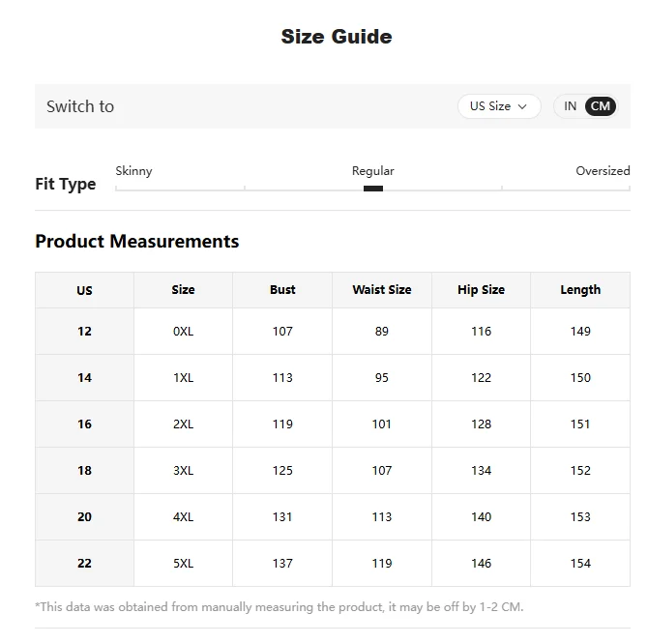
Task: Click the 5XL size cell
Action: click(x=183, y=564)
